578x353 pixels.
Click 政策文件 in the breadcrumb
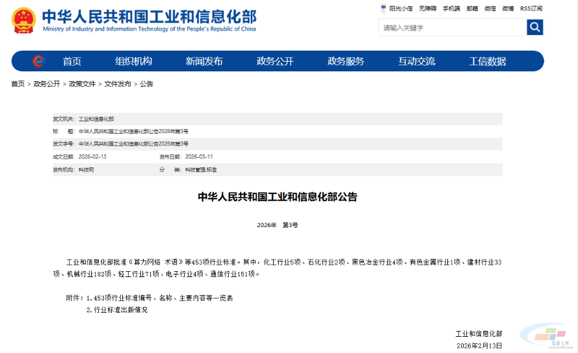(82, 84)
